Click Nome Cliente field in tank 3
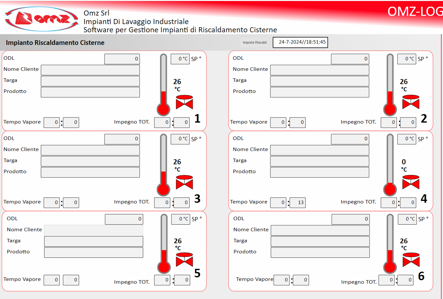The width and height of the screenshot is (443, 299). tap(90, 150)
